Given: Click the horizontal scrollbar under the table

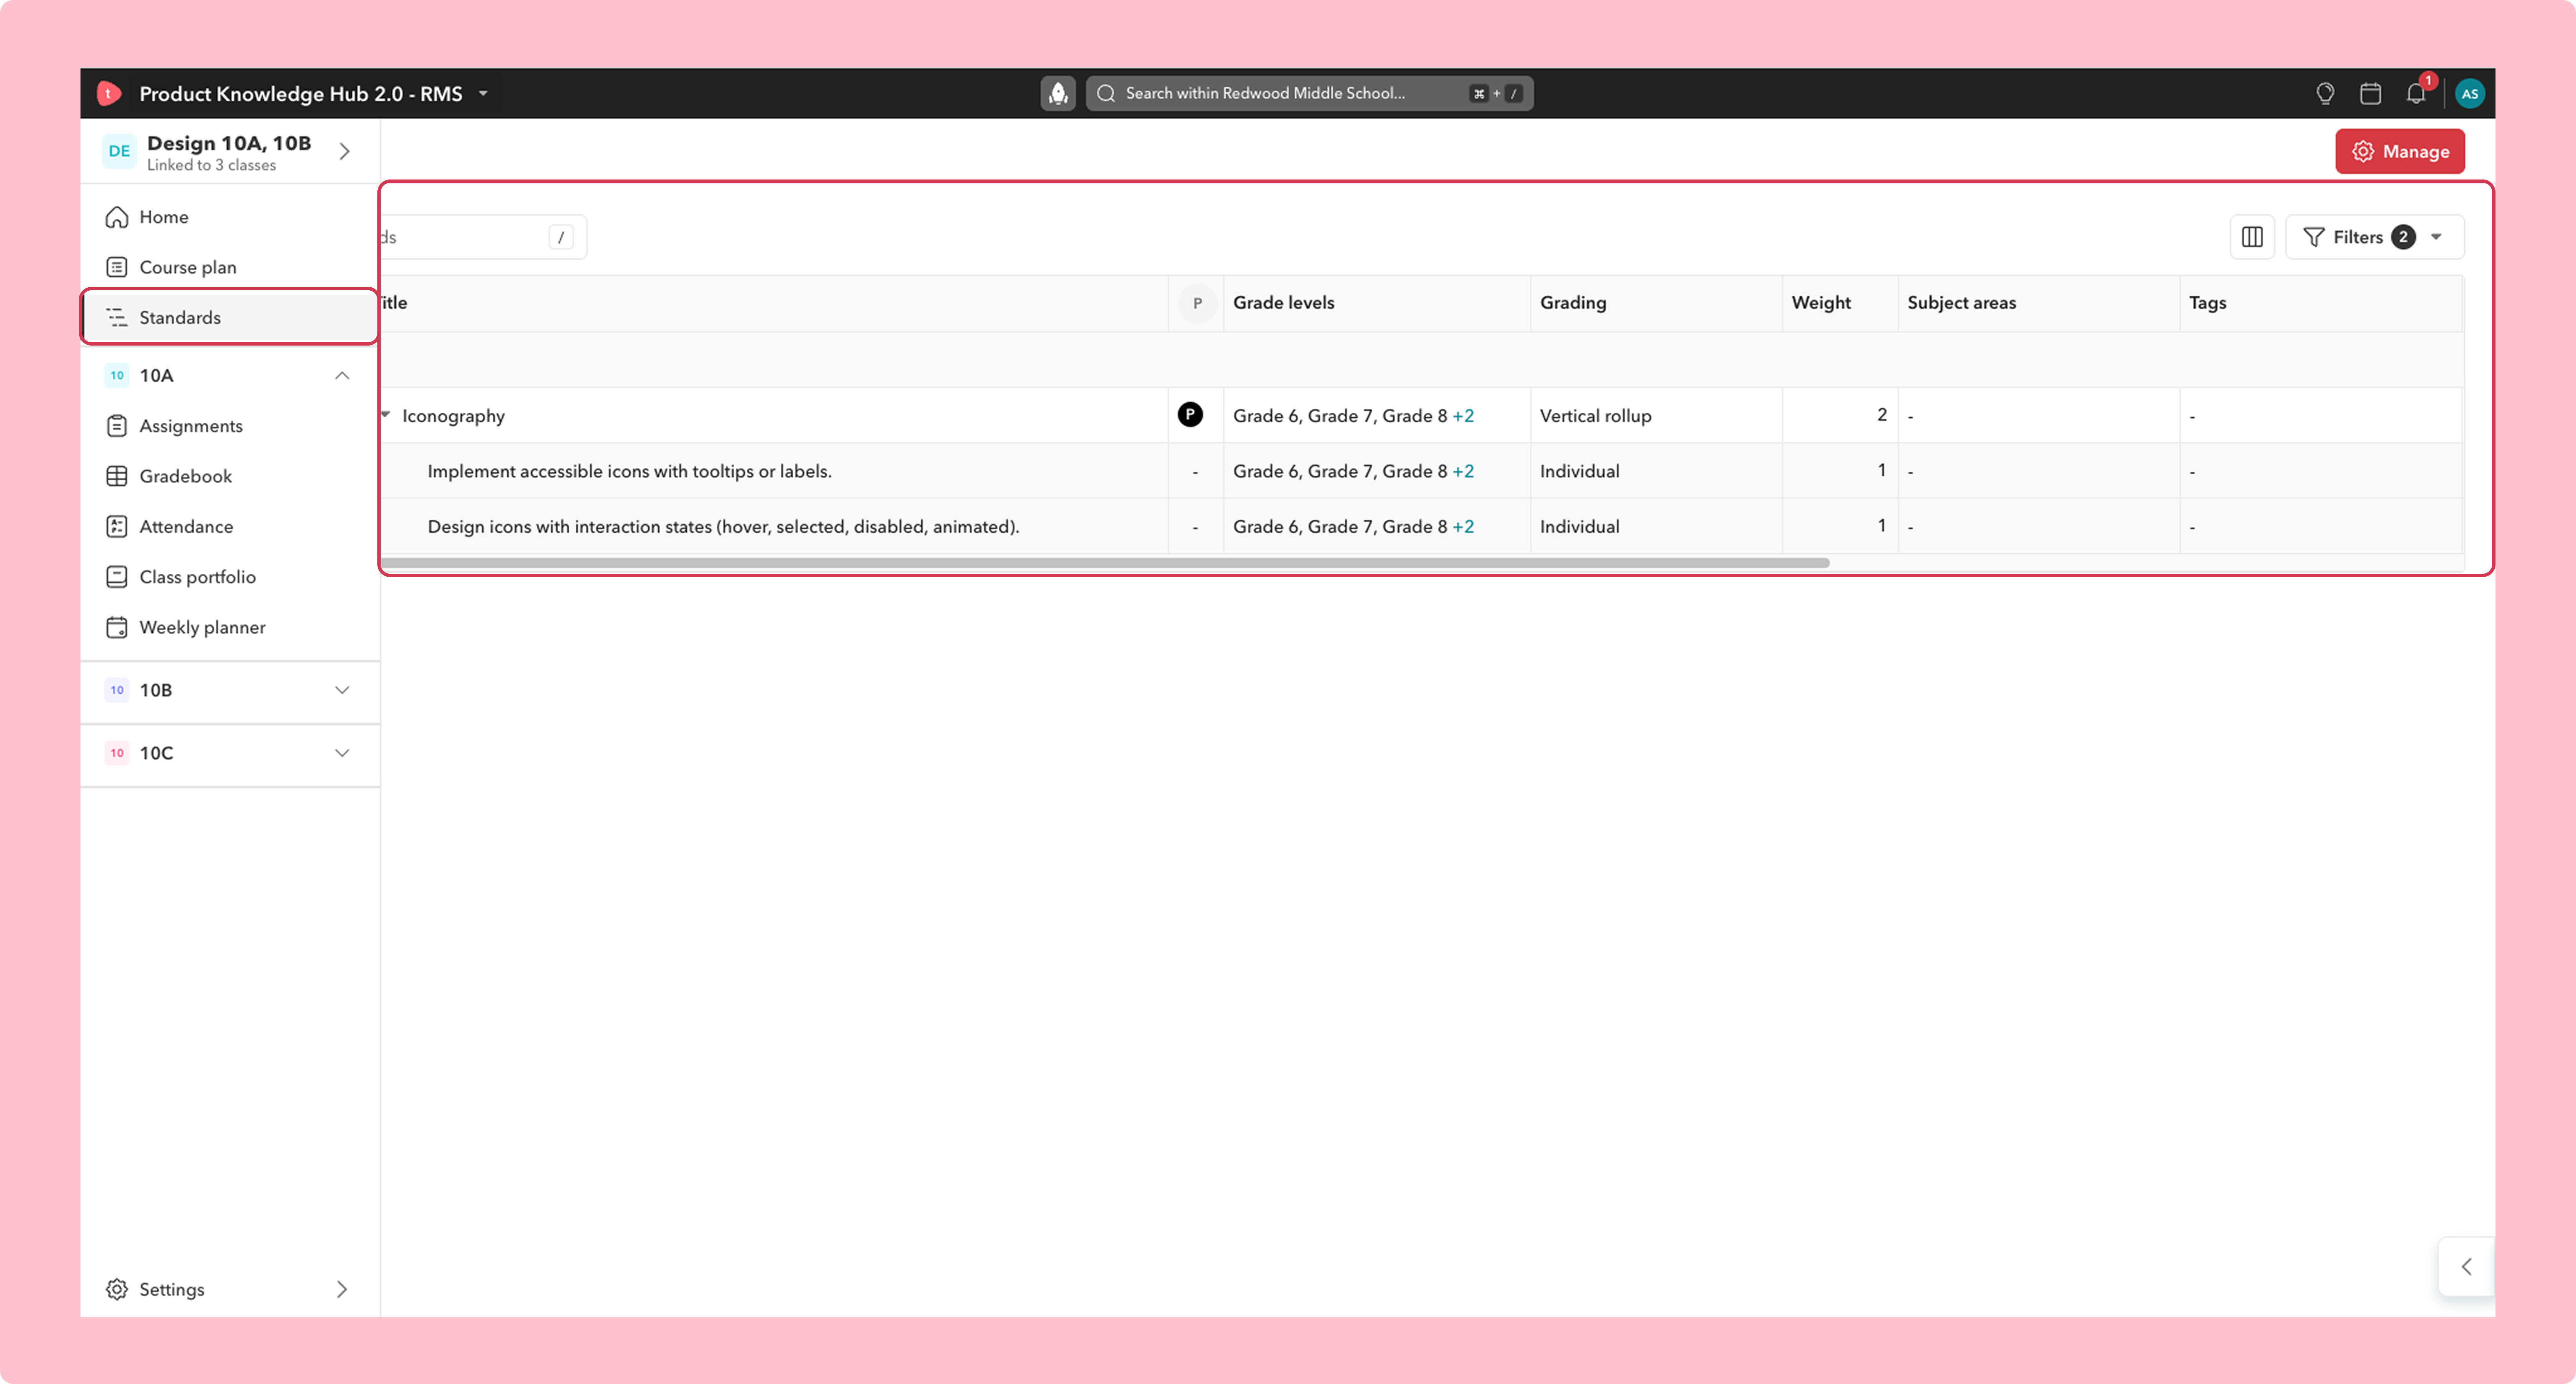Looking at the screenshot, I should [x=1106, y=563].
